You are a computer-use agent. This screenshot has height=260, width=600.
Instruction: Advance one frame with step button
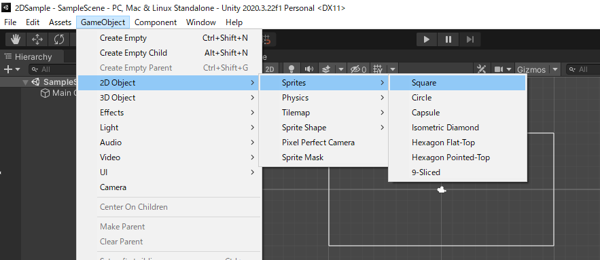pos(470,39)
